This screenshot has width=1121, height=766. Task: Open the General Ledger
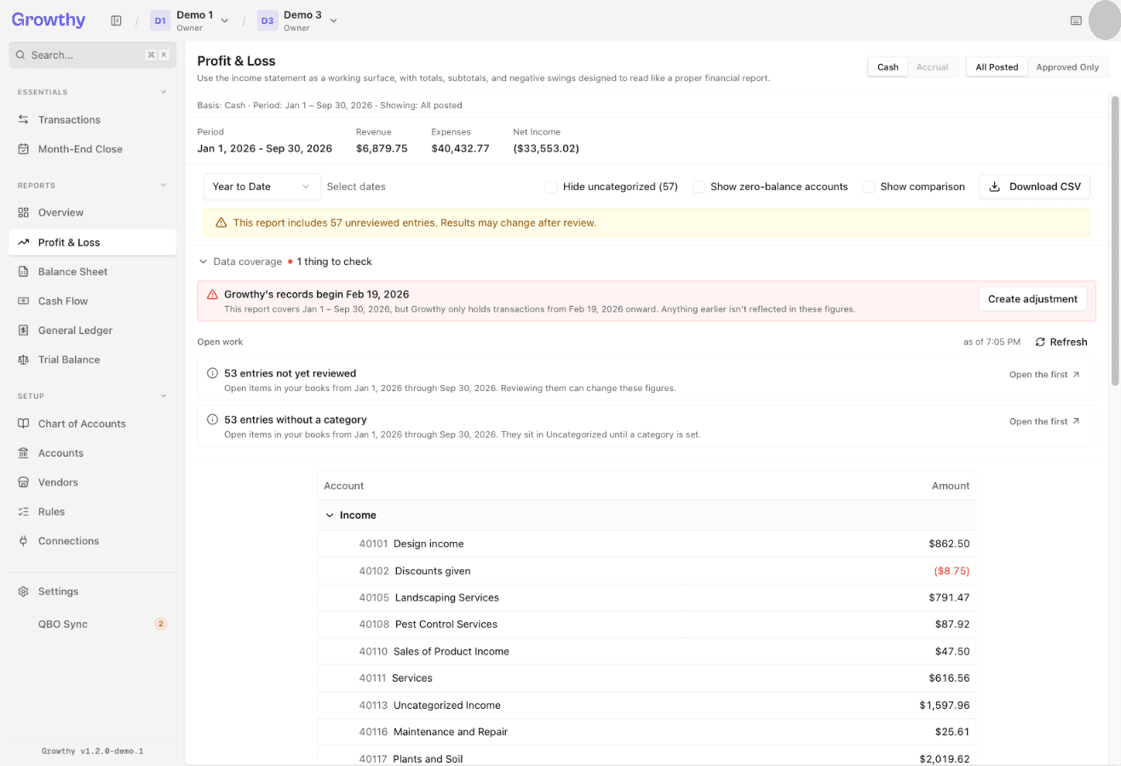pos(93,331)
